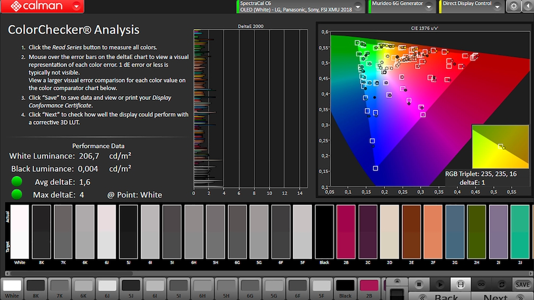Screen dimensions: 534x300
Task: Click the Read Series button
Action: [x=461, y=285]
